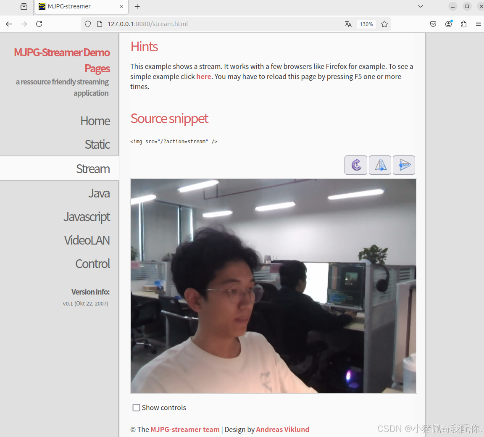Reset the 130% zoom level indicator
Viewport: 484px width, 437px height.
tap(366, 24)
